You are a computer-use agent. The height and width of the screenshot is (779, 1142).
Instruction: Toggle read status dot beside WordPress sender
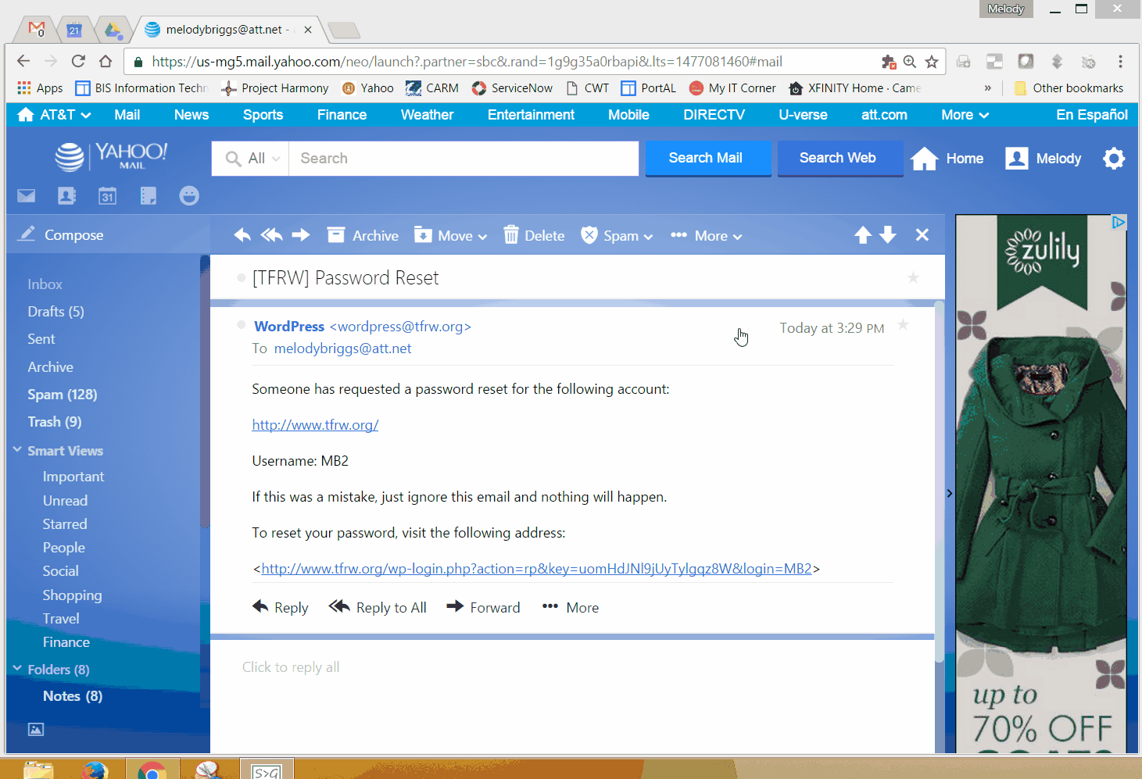point(242,324)
